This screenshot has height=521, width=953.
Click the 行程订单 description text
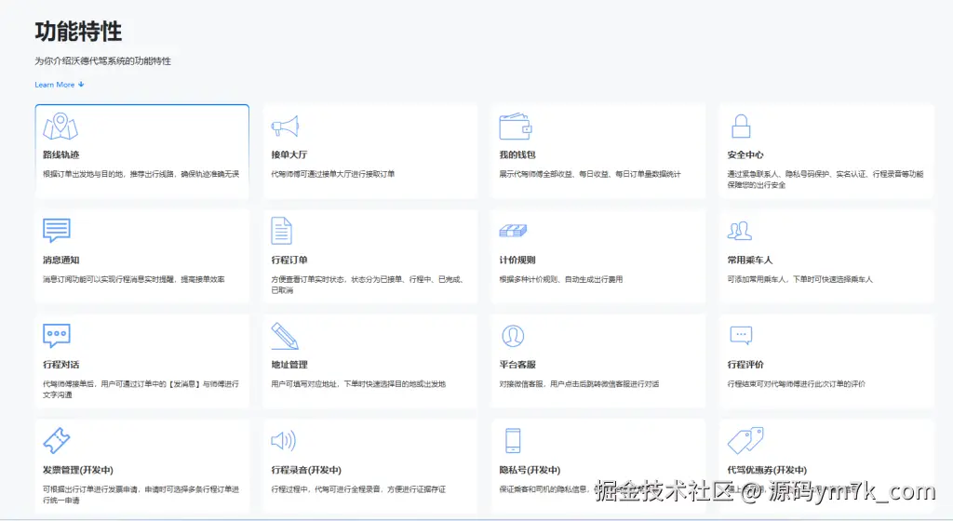pyautogui.click(x=367, y=285)
